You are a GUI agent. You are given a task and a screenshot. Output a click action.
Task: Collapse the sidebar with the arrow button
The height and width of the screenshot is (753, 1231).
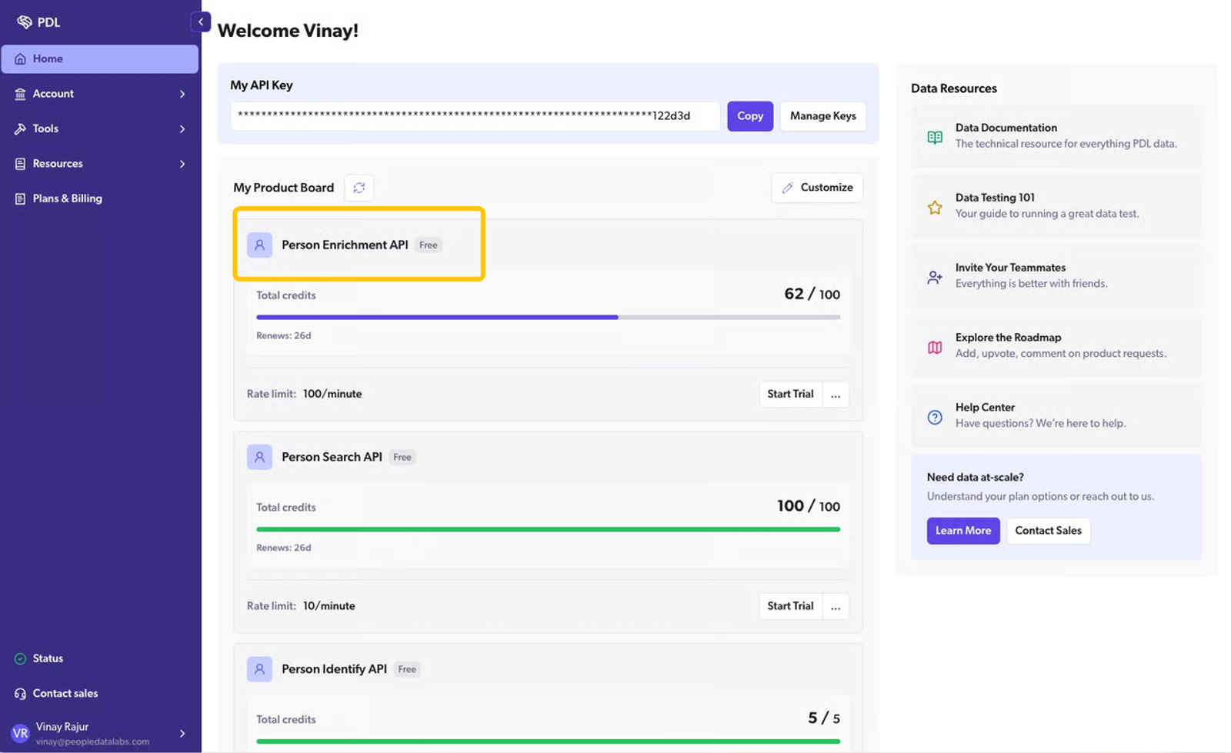click(201, 22)
